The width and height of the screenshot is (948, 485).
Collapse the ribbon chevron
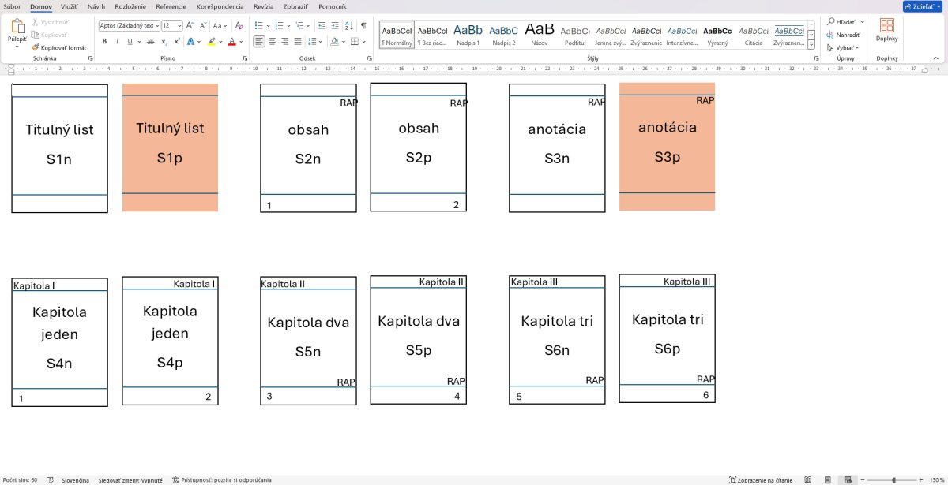[x=936, y=58]
